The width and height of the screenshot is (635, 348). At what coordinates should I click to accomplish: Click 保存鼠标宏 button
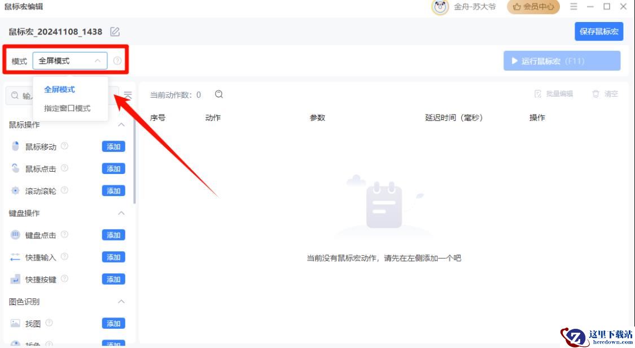coord(599,32)
